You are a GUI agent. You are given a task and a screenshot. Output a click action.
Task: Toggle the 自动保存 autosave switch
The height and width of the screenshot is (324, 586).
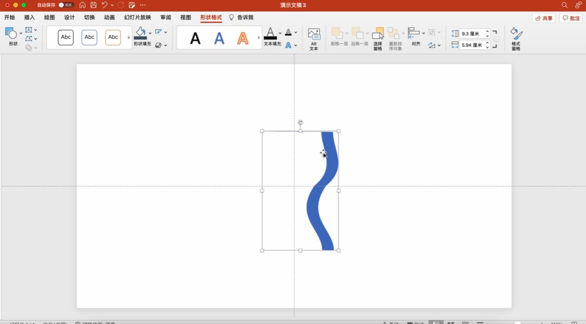click(x=66, y=5)
